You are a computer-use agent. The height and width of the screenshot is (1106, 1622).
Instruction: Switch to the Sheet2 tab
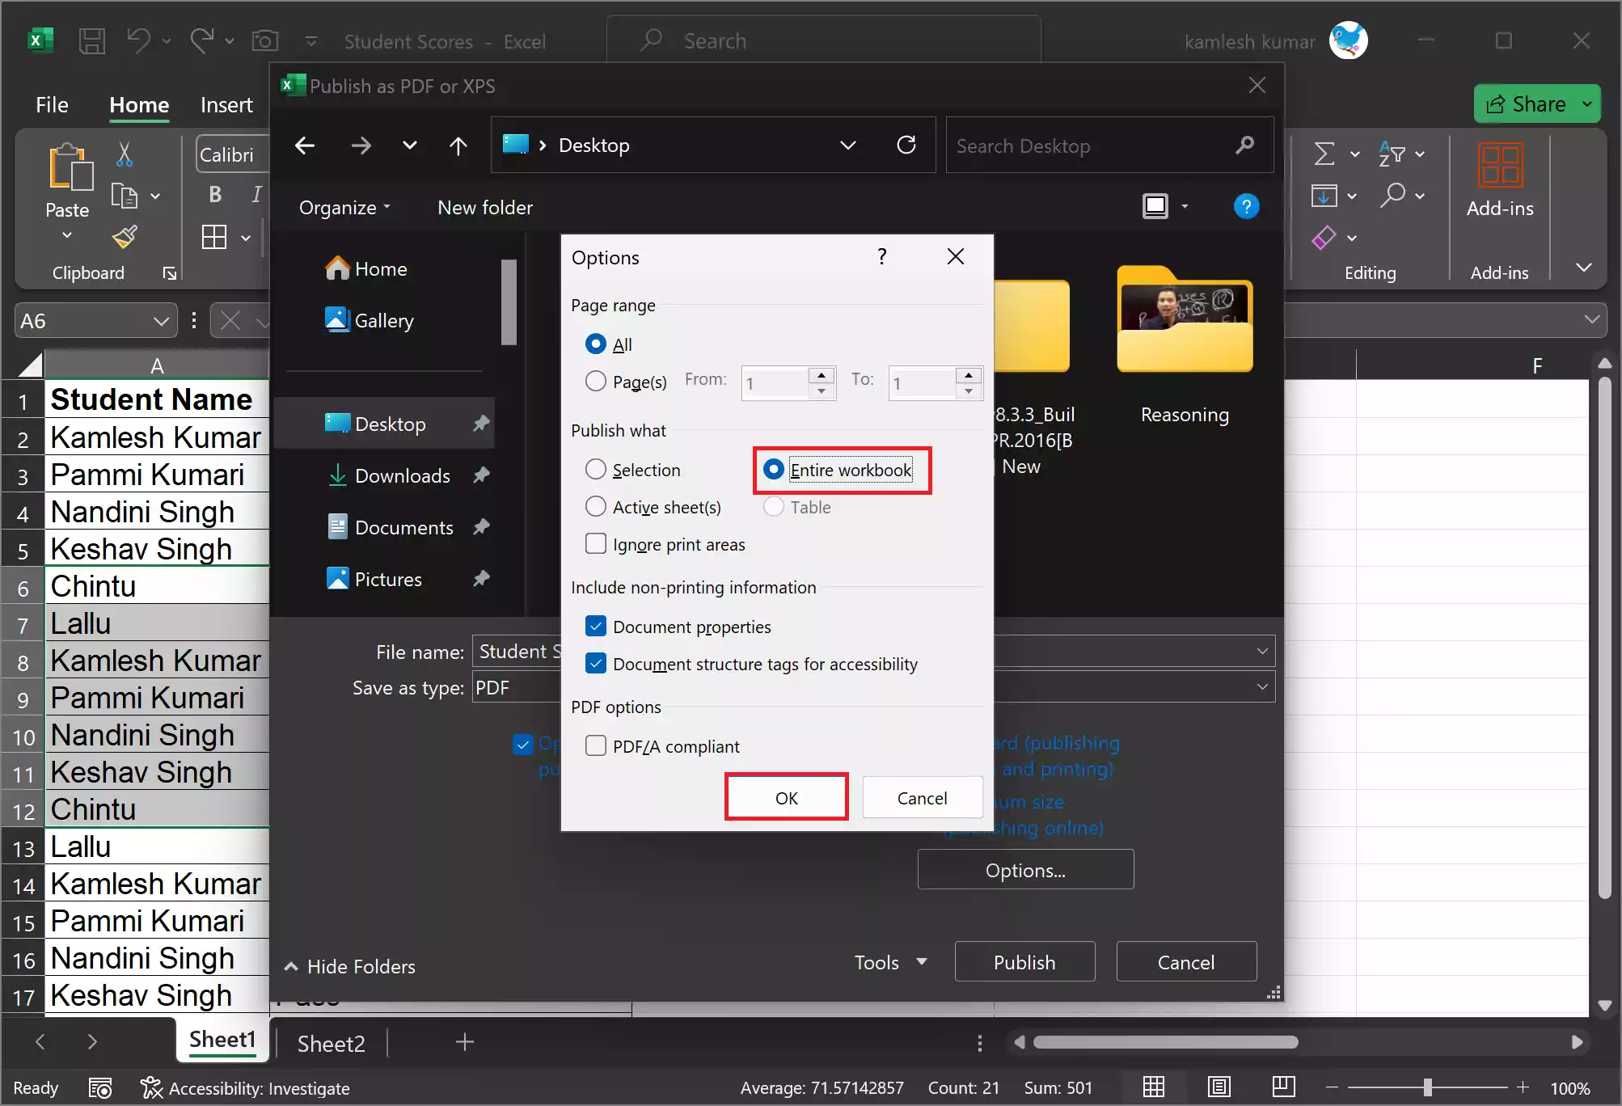331,1043
